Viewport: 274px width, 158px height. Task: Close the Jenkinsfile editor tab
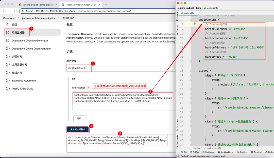(x=196, y=13)
